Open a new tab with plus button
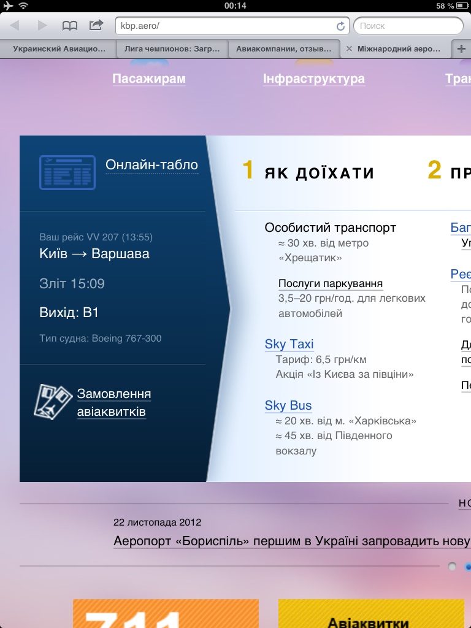 [461, 49]
